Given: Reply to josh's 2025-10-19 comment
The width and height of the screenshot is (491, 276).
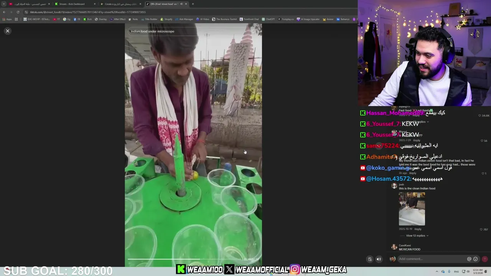Looking at the screenshot, I should tap(418, 229).
